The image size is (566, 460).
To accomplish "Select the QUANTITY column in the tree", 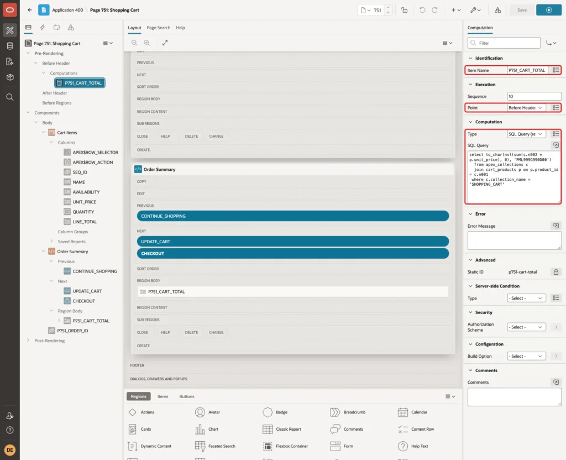I will pyautogui.click(x=83, y=212).
